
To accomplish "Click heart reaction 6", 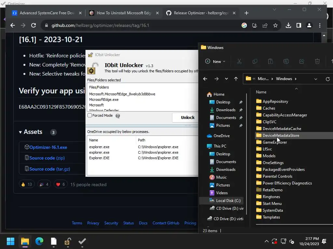I will coord(60,184).
